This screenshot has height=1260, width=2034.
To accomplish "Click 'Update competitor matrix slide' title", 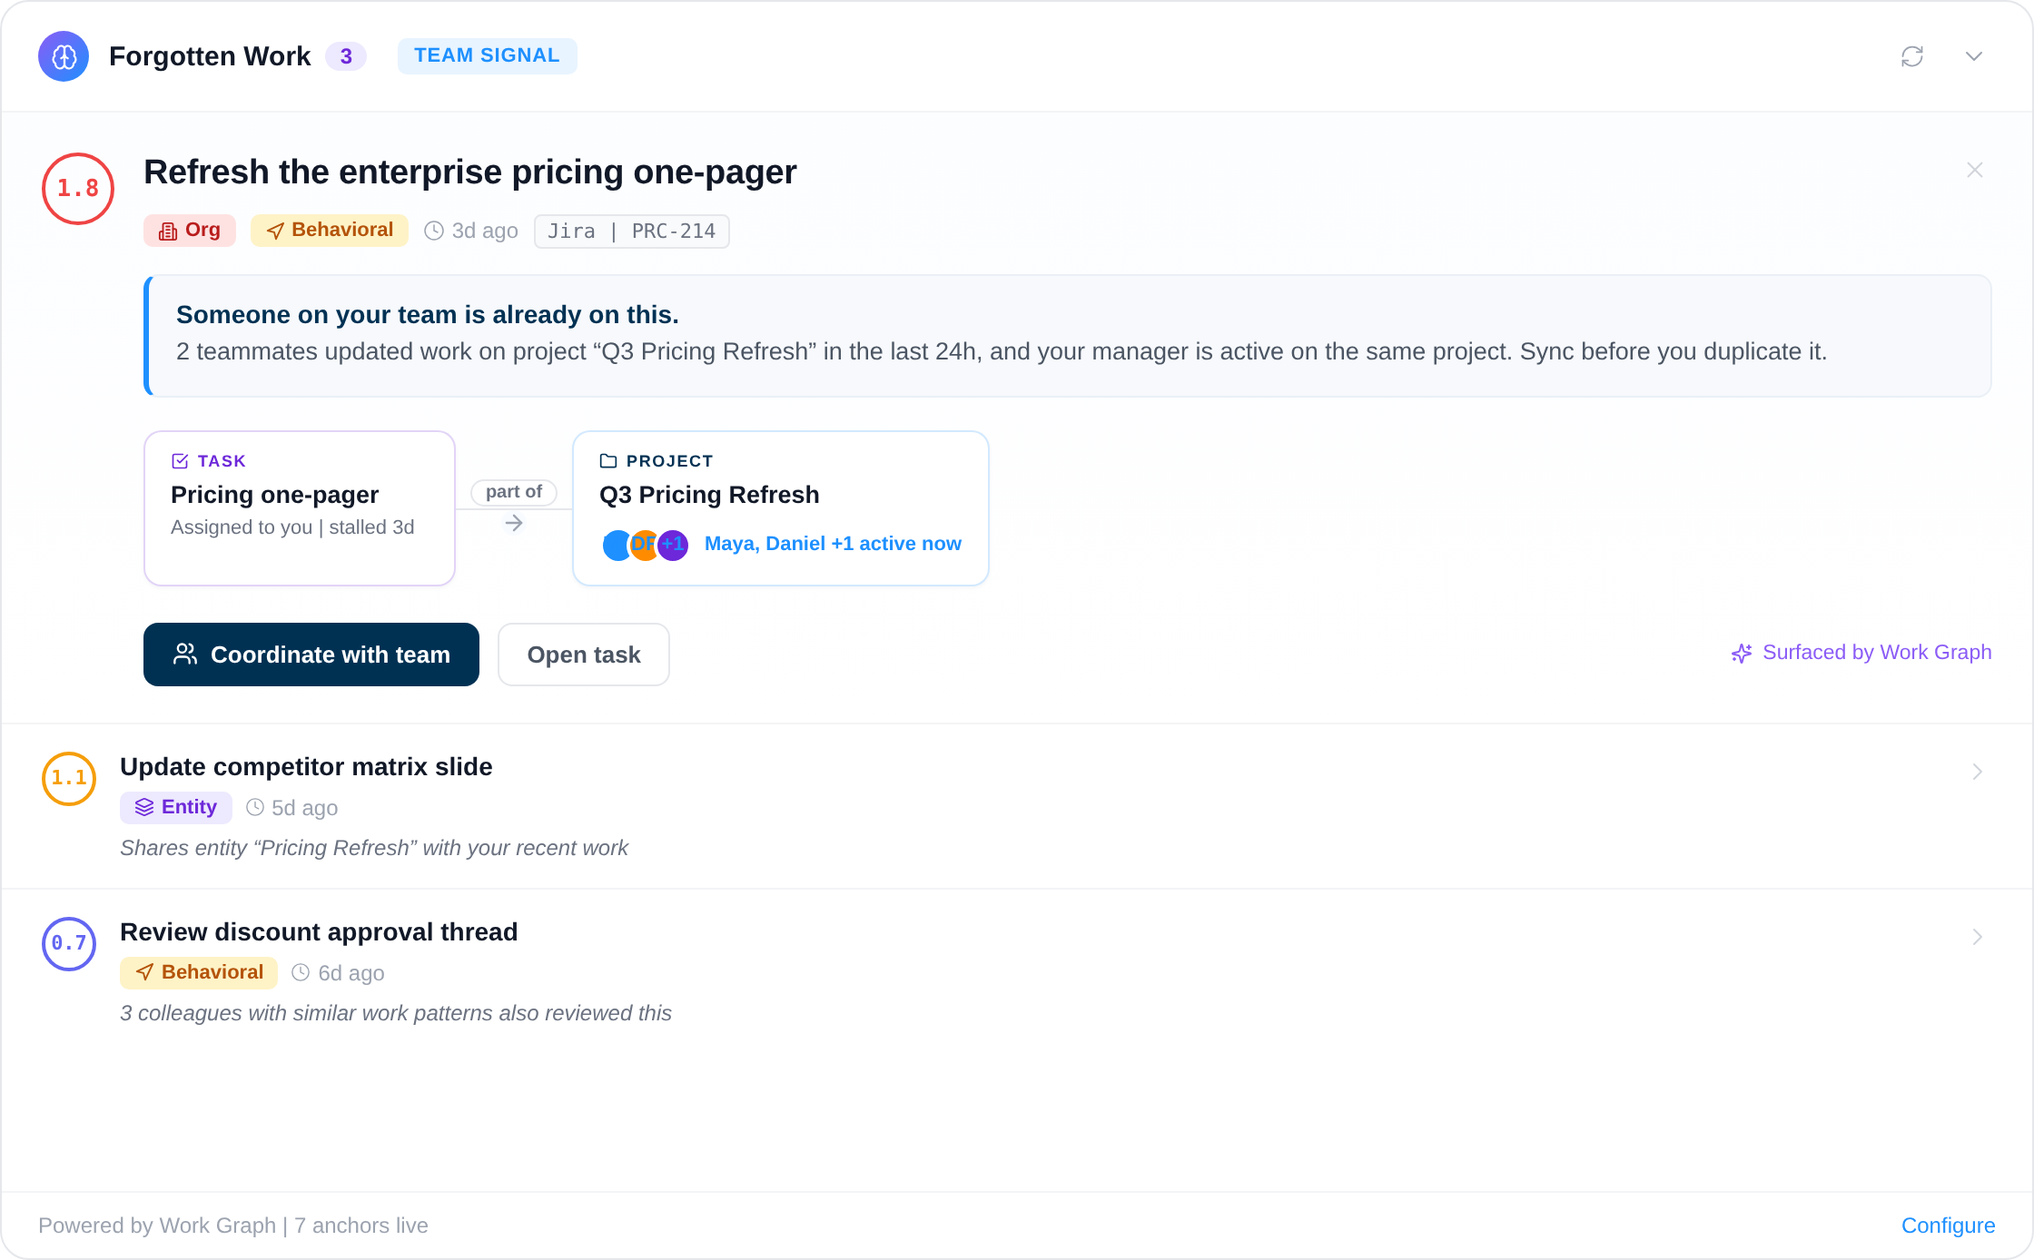I will point(306,767).
